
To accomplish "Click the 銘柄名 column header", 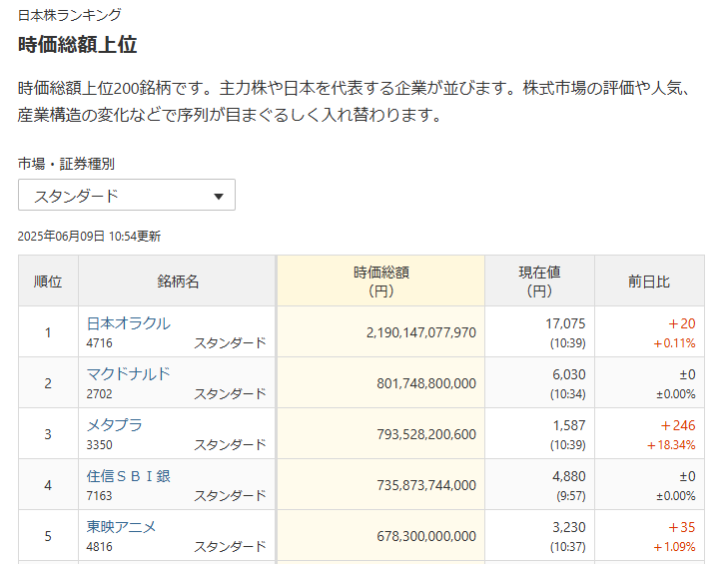I will pyautogui.click(x=178, y=282).
